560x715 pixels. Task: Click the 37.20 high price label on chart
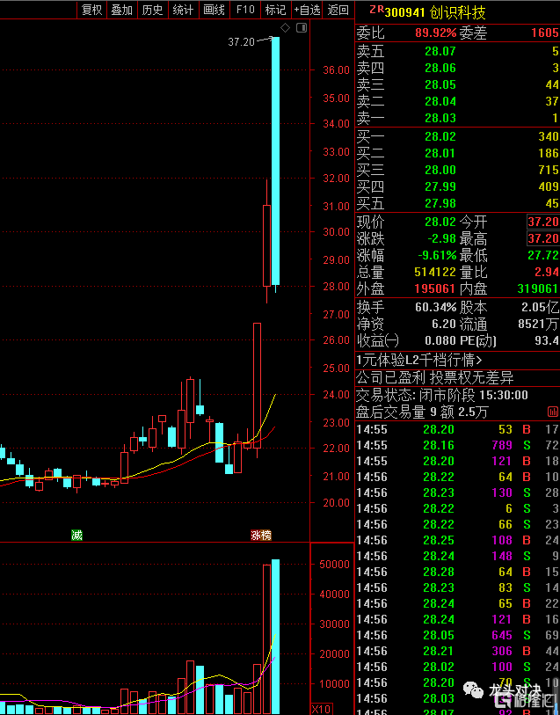[x=241, y=42]
